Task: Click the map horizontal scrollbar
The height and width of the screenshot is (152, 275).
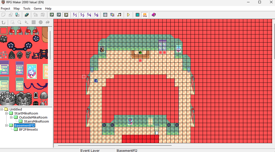Action: pos(115,145)
